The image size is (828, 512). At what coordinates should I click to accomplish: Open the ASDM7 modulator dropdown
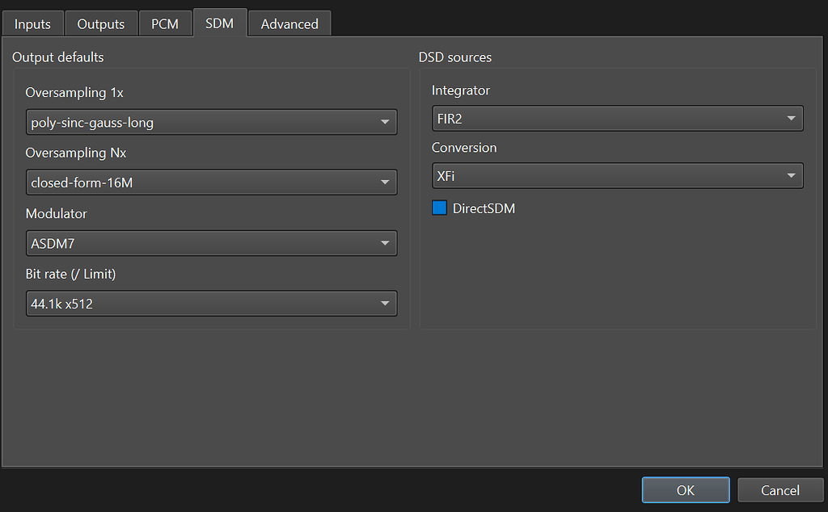pyautogui.click(x=210, y=243)
